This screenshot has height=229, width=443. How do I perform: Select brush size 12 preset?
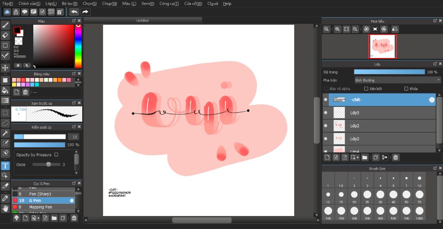[328, 197]
